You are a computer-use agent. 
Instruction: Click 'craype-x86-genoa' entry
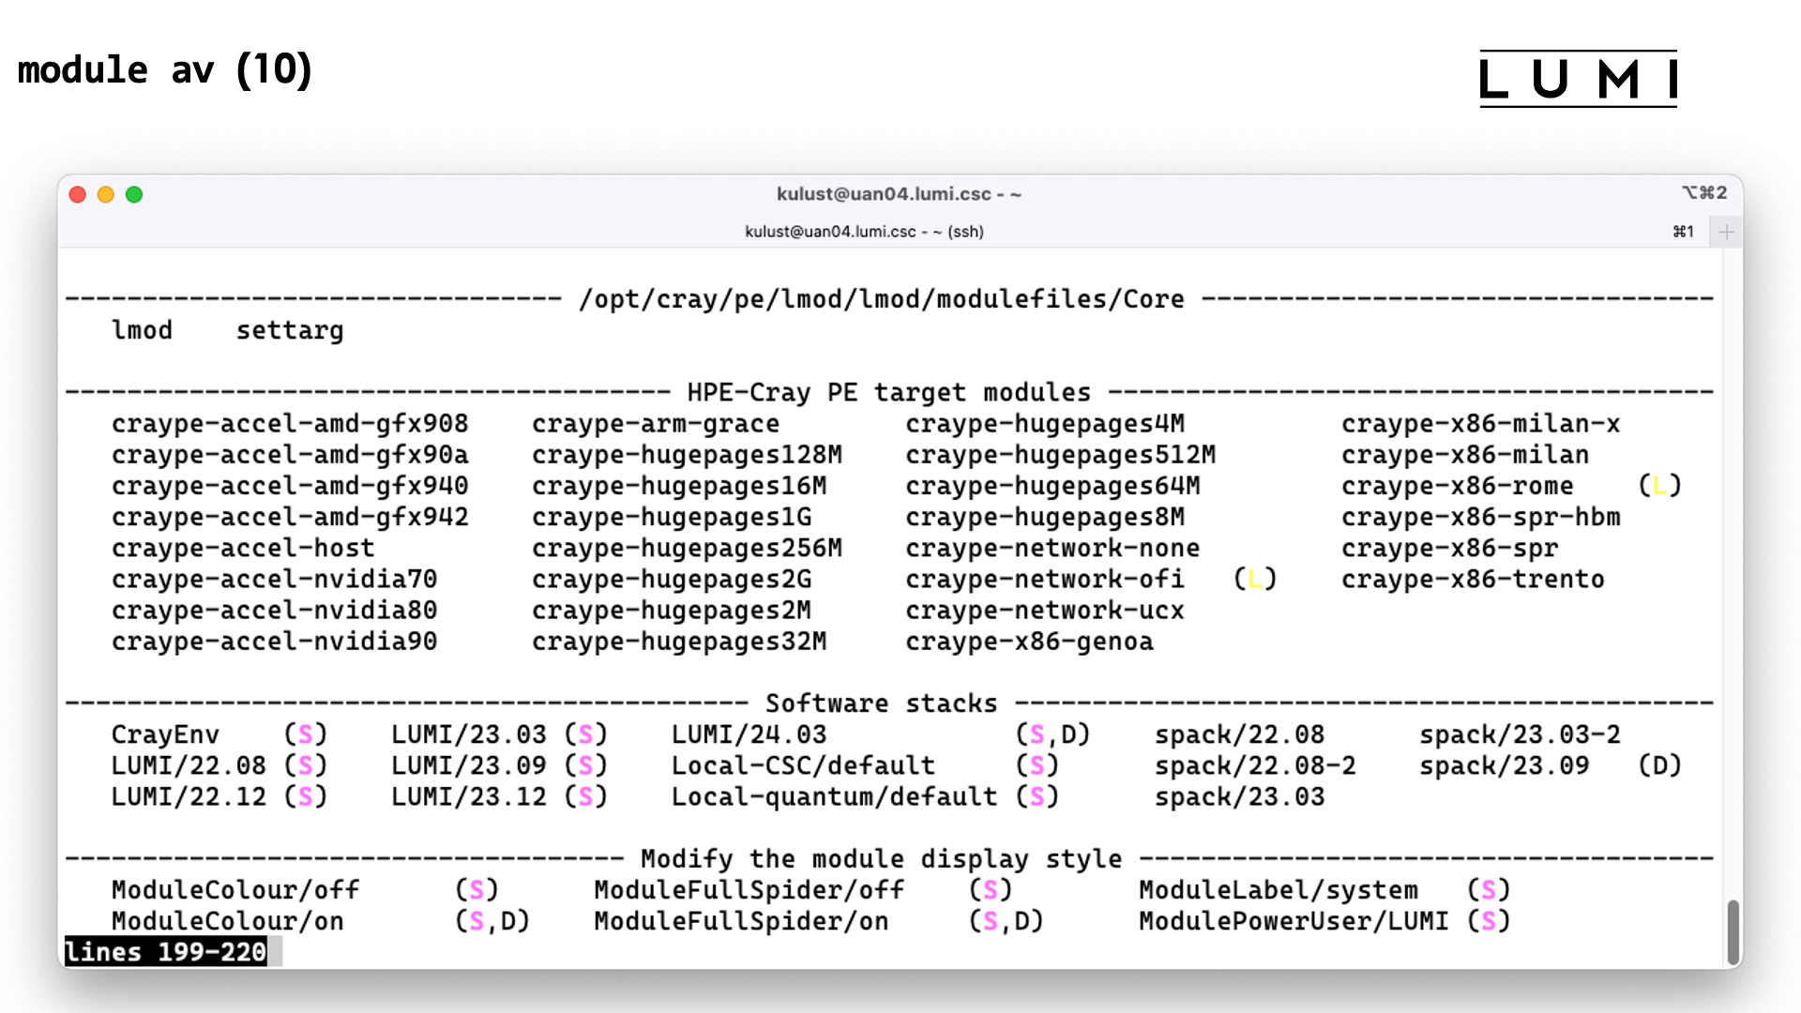1029,642
